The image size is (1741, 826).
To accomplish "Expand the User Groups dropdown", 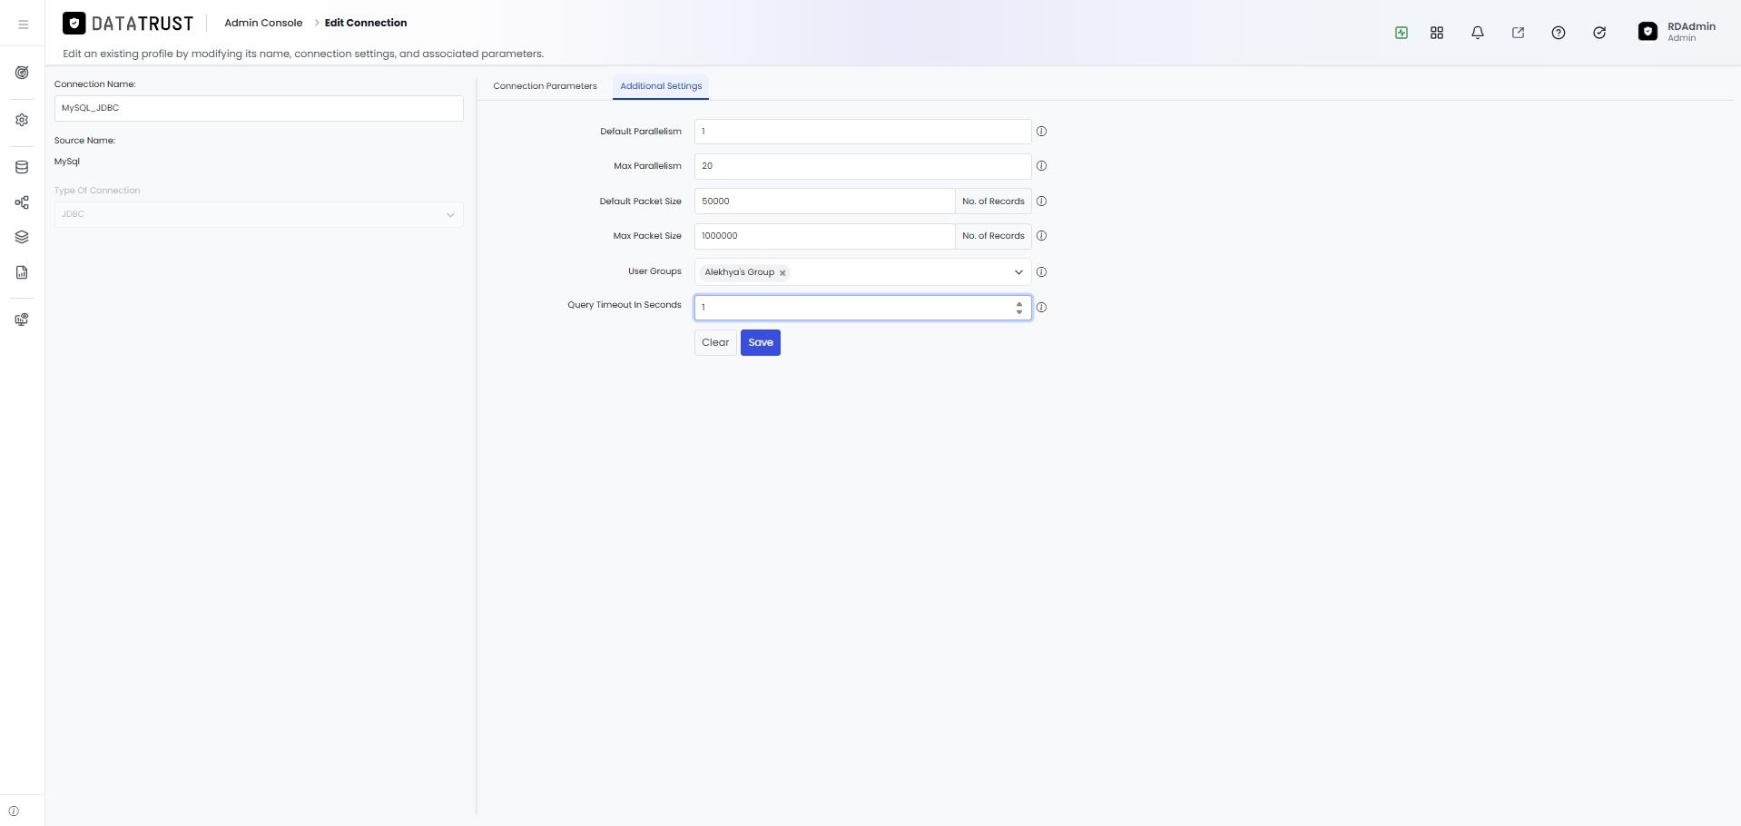I will point(1018,272).
